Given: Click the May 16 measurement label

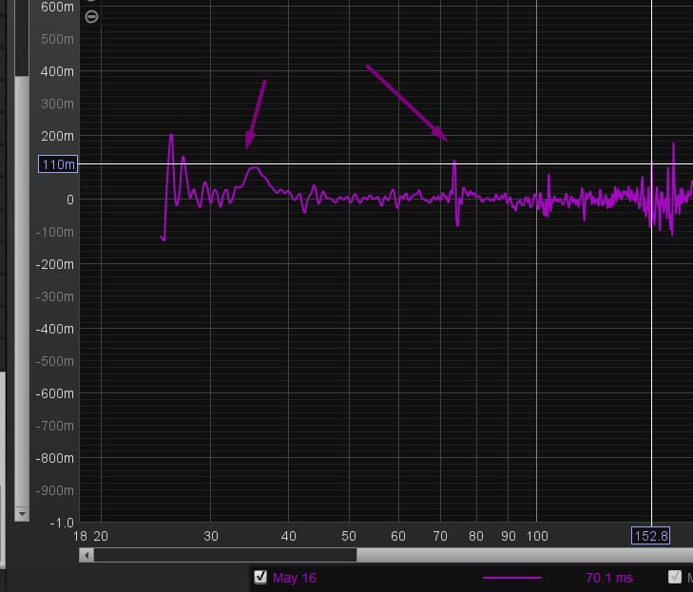Looking at the screenshot, I should tap(295, 578).
